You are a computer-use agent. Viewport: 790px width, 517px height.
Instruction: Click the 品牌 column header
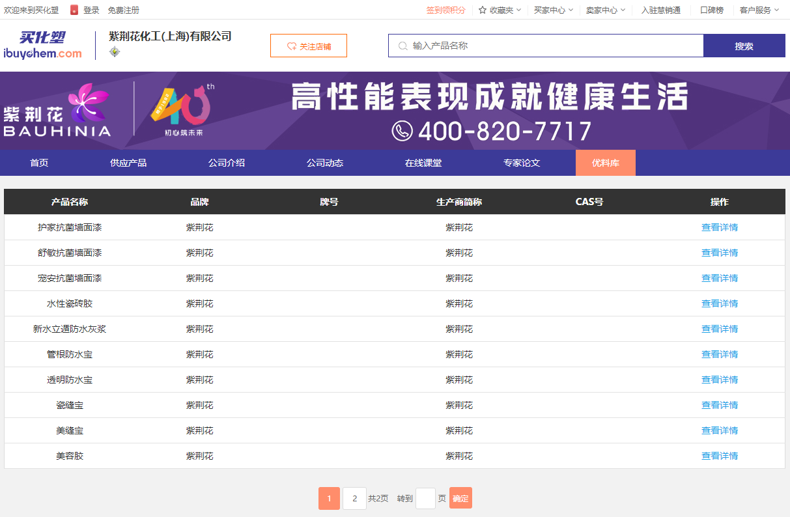click(199, 202)
